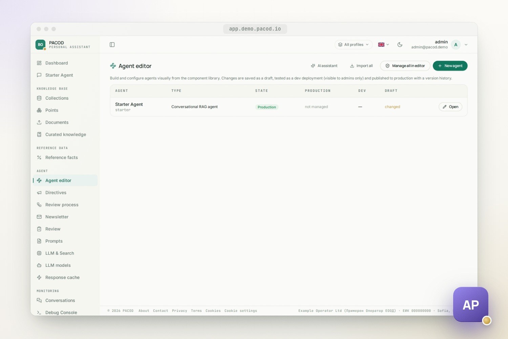508x339 pixels.
Task: Open the Cookie settings footer link
Action: [241, 311]
